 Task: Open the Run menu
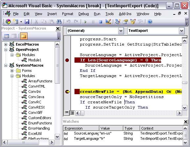coord(97,14)
